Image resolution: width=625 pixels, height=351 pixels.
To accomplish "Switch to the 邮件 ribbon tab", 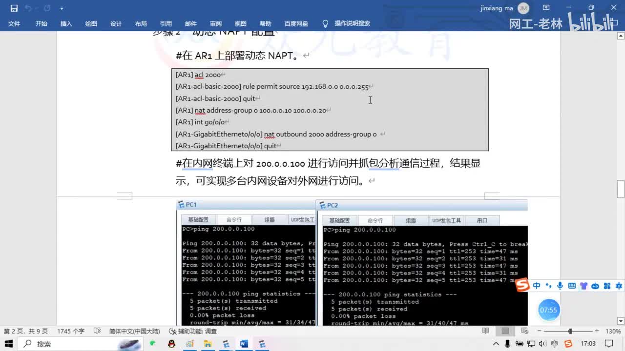I will [x=190, y=23].
